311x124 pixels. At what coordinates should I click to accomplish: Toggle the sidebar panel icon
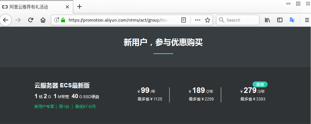point(280,20)
